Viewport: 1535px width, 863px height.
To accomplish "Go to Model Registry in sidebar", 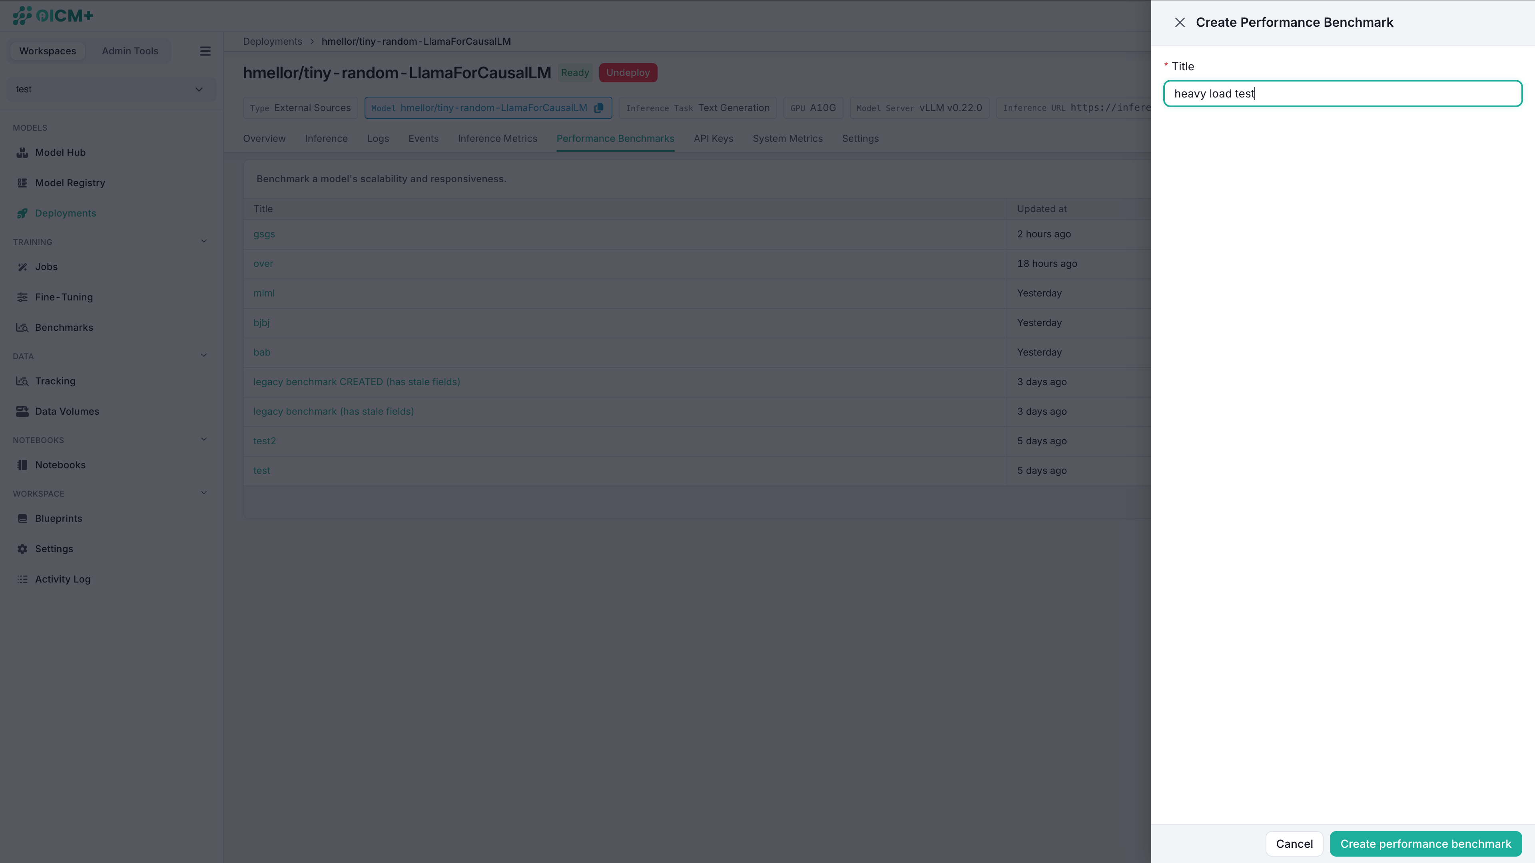I will 70,183.
